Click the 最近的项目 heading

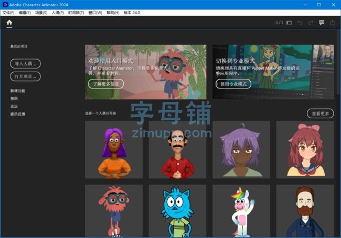tap(19, 46)
